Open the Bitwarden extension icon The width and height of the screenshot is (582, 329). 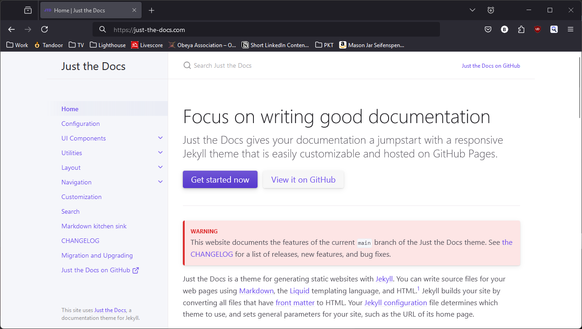click(x=505, y=29)
